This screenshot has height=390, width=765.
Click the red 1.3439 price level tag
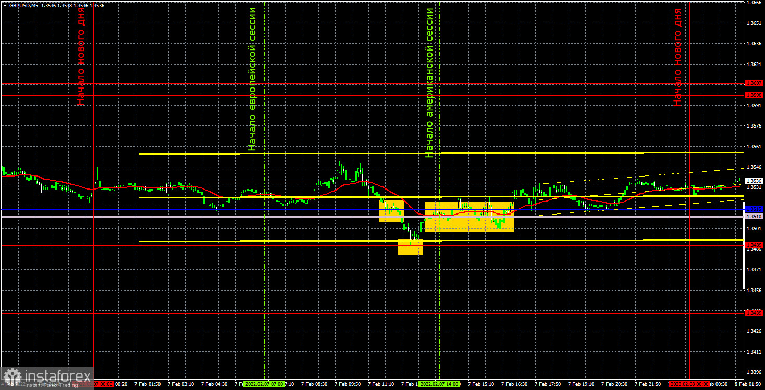click(754, 313)
